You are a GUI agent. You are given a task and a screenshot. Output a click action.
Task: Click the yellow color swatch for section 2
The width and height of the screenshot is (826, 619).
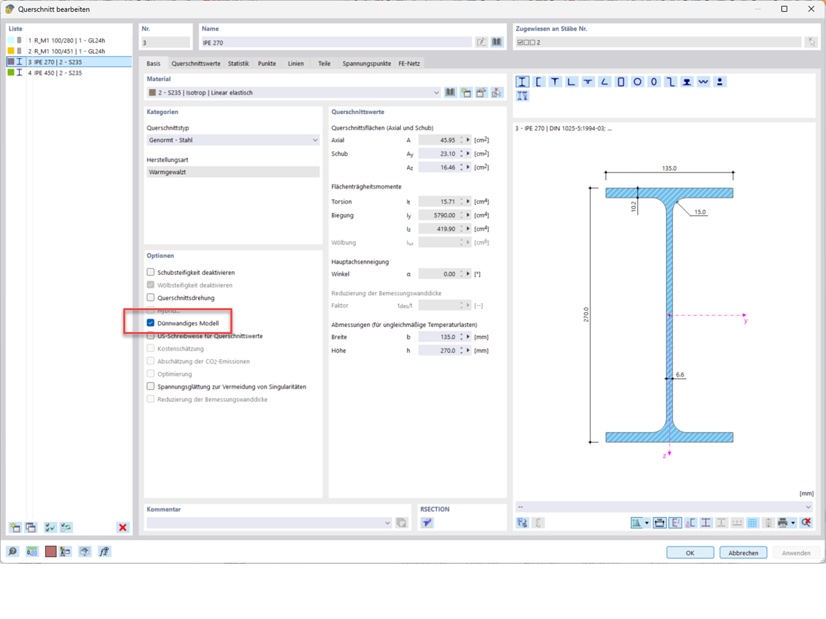11,51
